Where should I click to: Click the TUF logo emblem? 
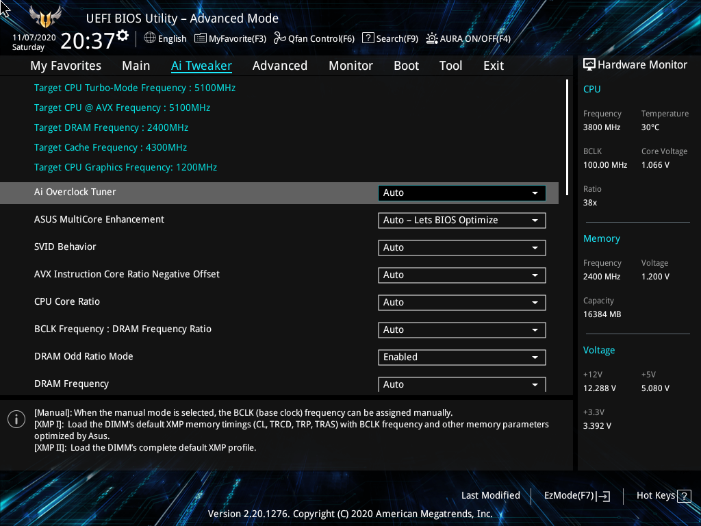[x=45, y=17]
